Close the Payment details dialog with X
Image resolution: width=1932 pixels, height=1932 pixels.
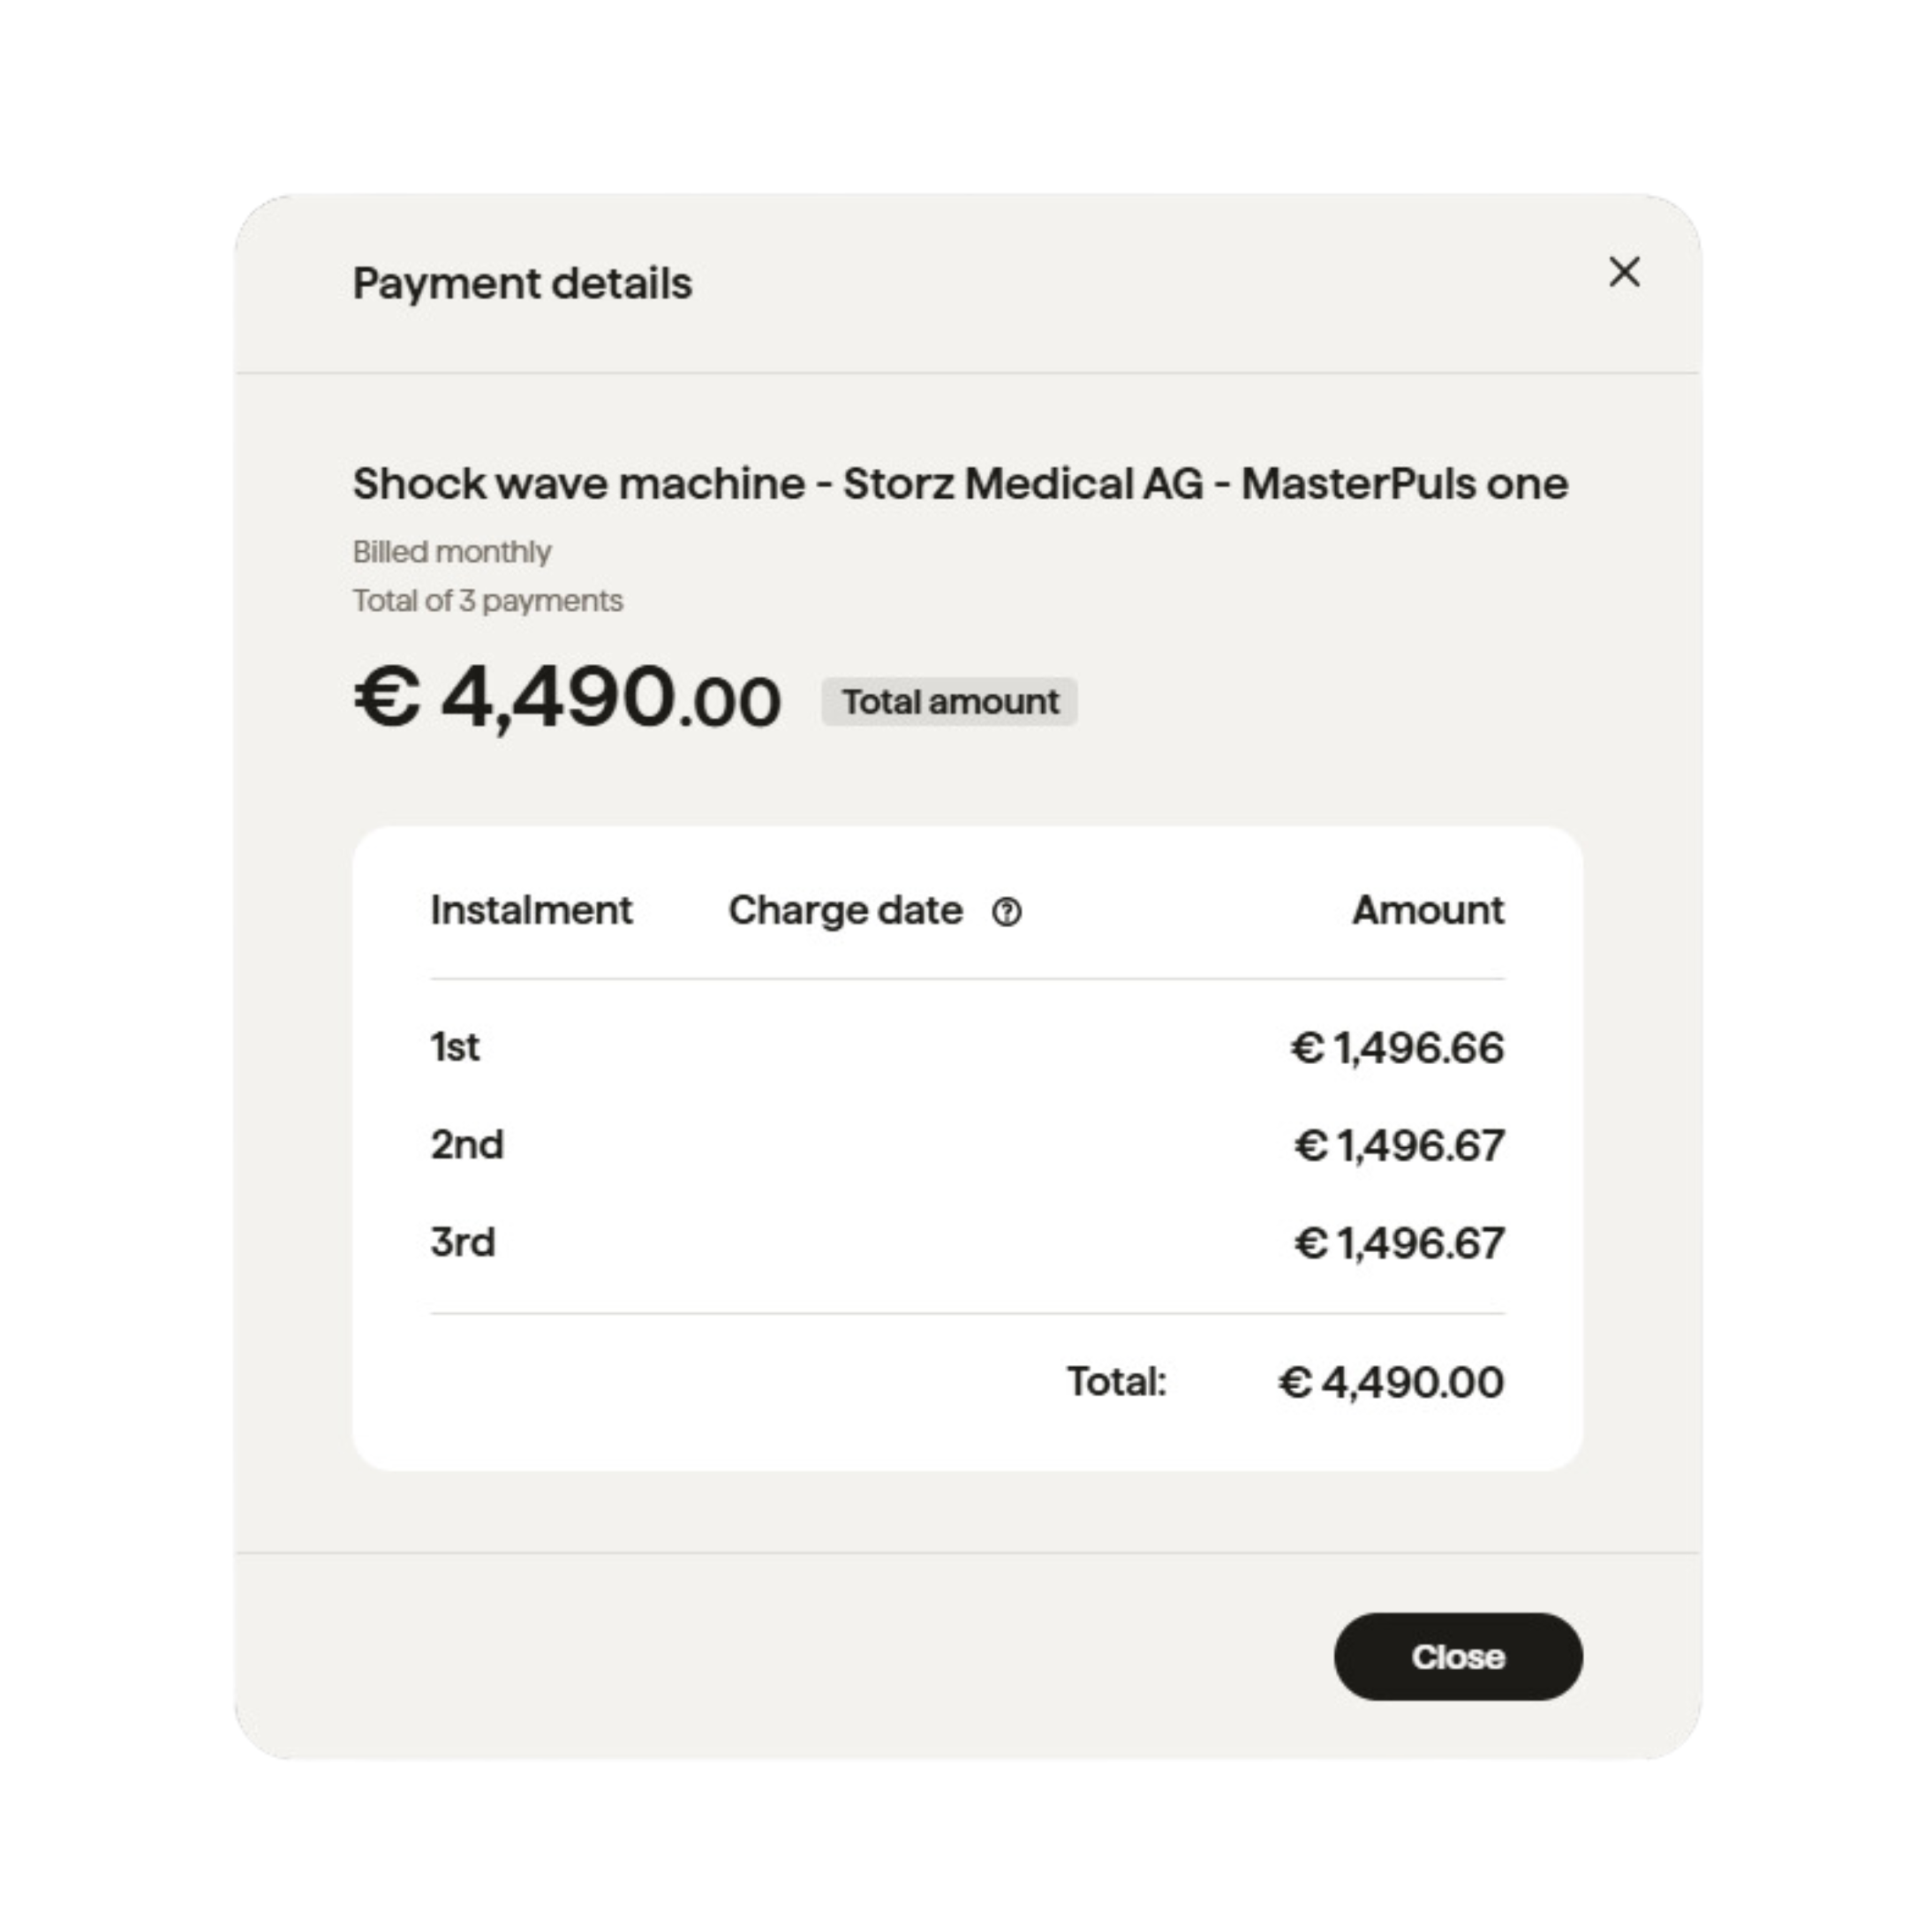pos(1624,272)
